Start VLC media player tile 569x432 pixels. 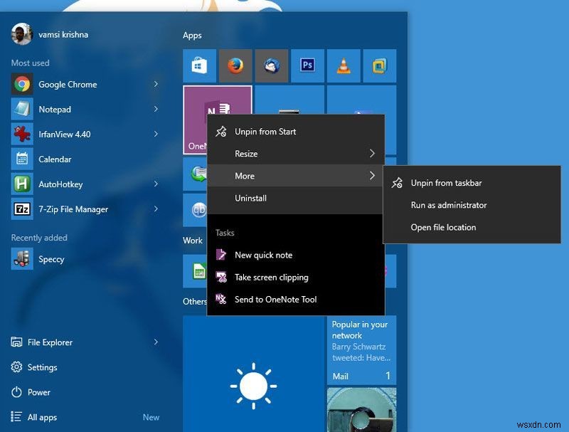click(344, 65)
